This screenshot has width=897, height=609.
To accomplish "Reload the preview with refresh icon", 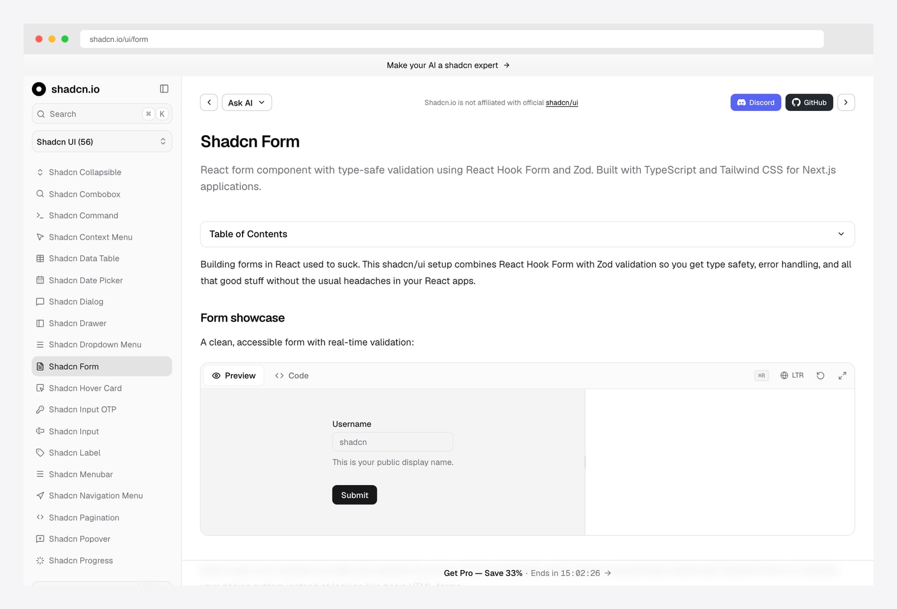I will coord(820,375).
